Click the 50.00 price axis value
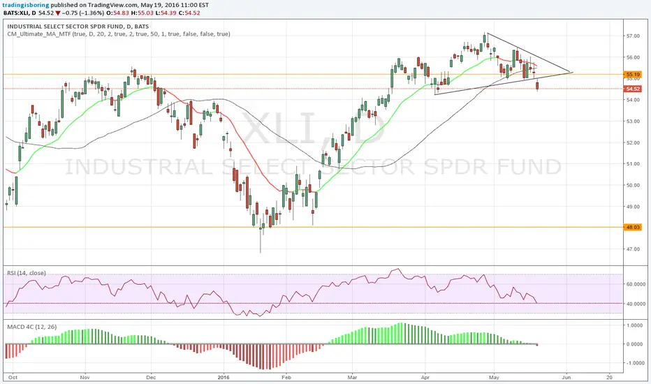The image size is (651, 384). pyautogui.click(x=633, y=185)
